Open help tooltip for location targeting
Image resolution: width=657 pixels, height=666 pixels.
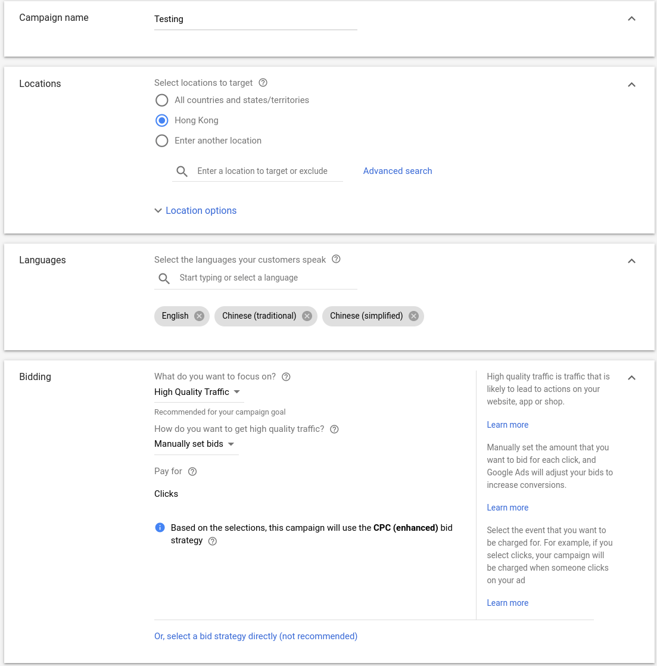[263, 83]
